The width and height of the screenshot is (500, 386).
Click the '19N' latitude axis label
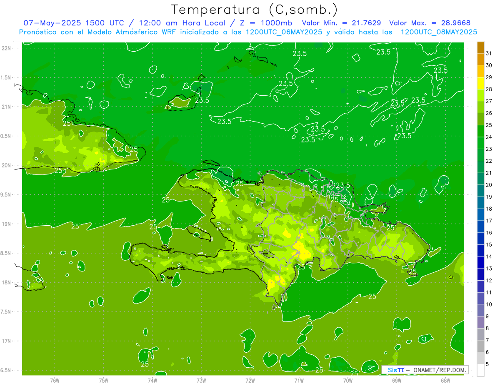pos(6,224)
